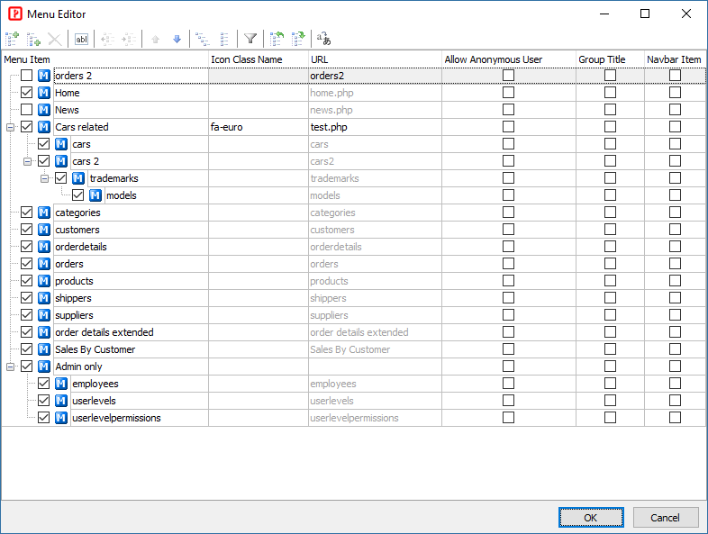Click the orders2 URL cell
This screenshot has width=708, height=534.
click(375, 76)
